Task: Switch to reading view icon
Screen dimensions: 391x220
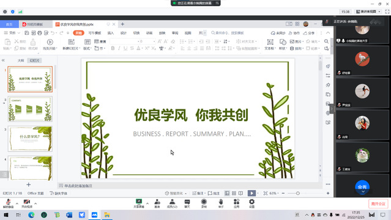Action: click(240, 193)
